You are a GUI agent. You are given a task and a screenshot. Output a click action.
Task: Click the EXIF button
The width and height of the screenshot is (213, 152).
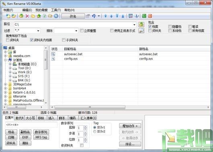click(25, 137)
